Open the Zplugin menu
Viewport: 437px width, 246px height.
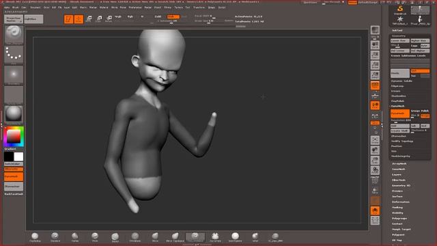pos(212,8)
